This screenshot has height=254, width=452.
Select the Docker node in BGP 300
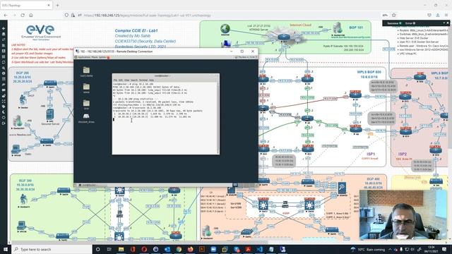[x=23, y=199]
